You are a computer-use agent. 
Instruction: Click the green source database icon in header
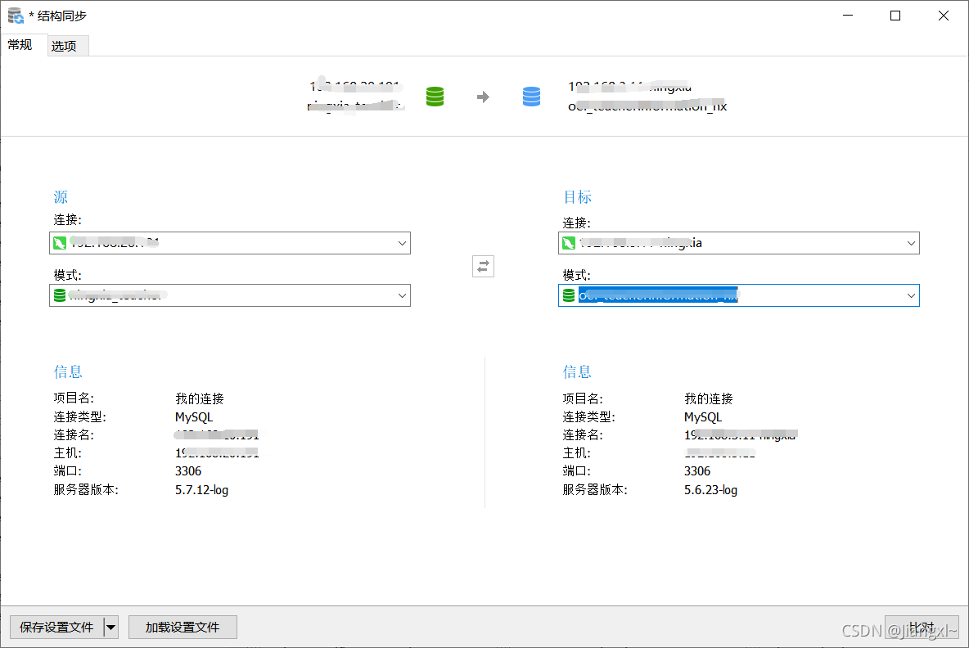(435, 97)
